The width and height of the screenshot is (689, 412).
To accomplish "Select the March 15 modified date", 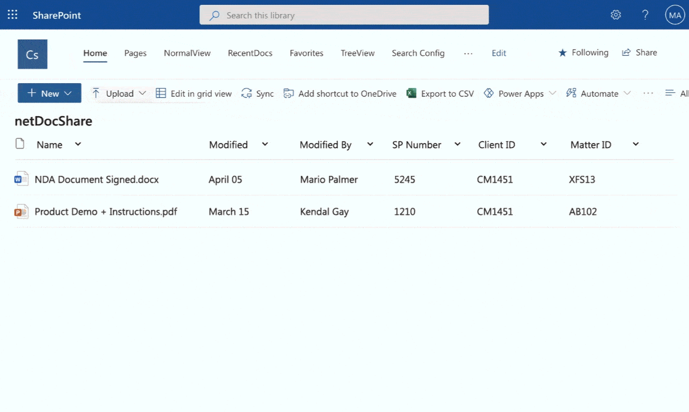I will pos(229,211).
